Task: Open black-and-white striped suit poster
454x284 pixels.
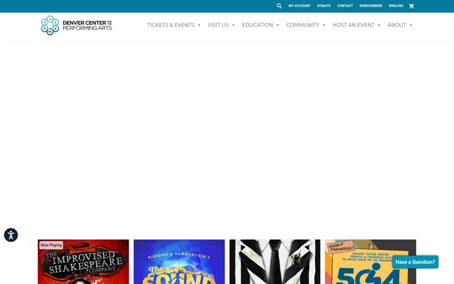Action: [x=275, y=262]
